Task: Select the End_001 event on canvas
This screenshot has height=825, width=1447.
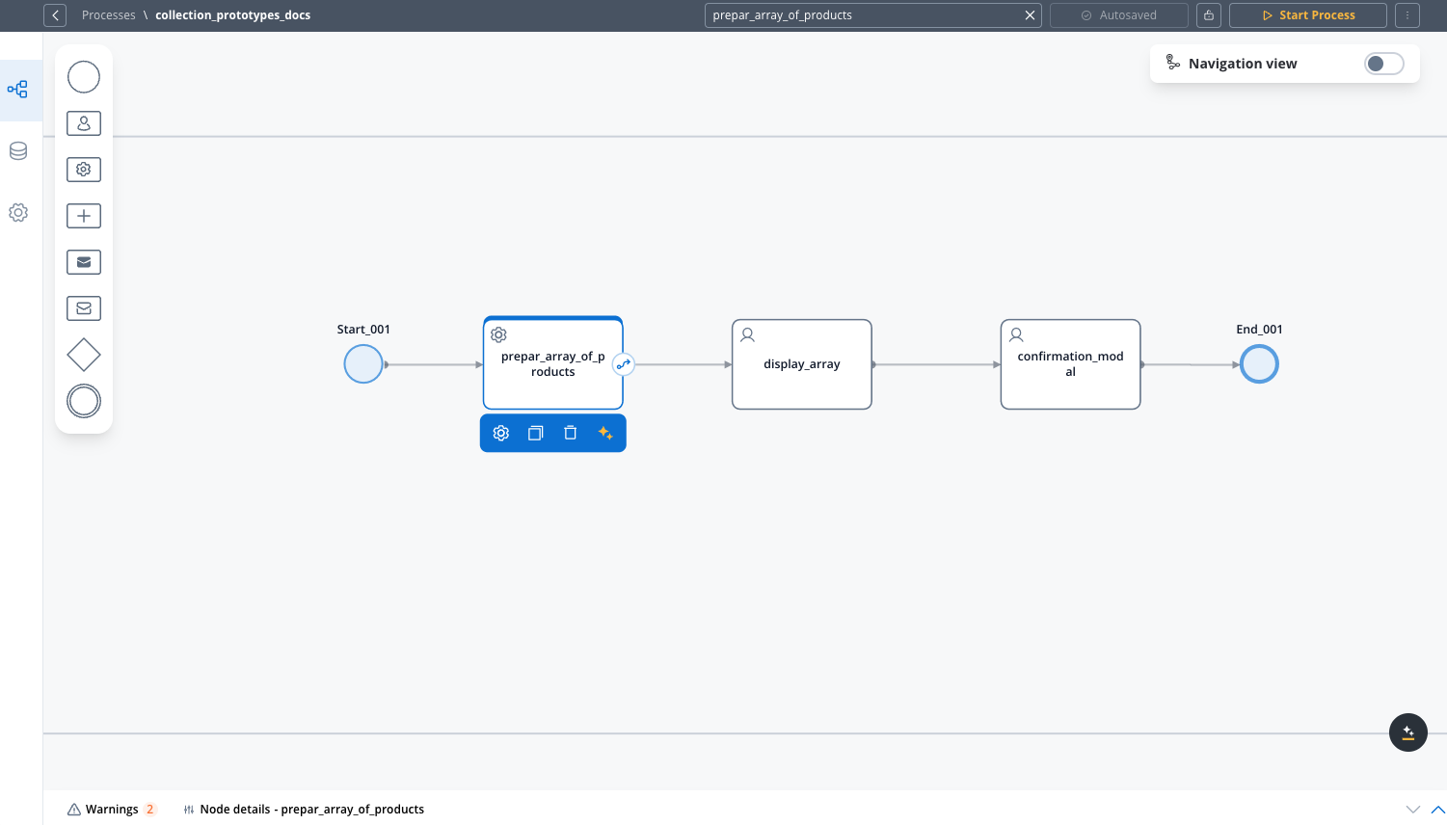Action: [1259, 364]
